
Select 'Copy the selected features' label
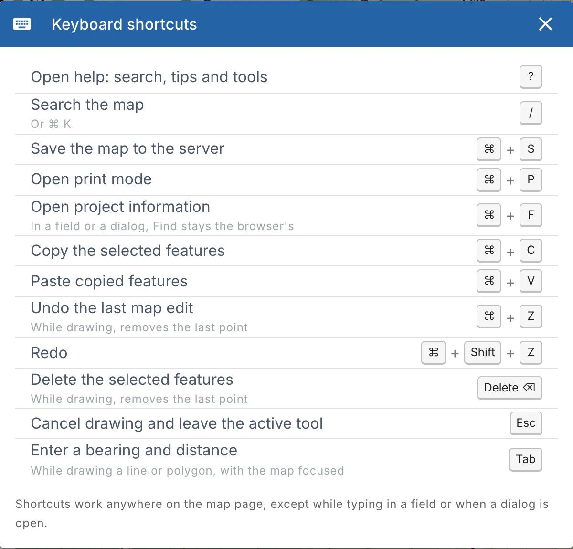point(128,251)
